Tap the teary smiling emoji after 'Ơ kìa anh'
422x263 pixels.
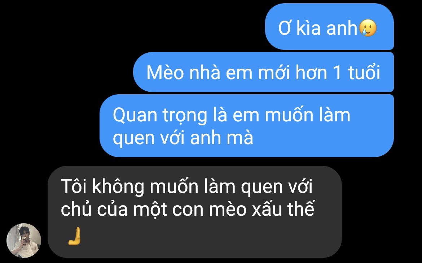coord(368,28)
